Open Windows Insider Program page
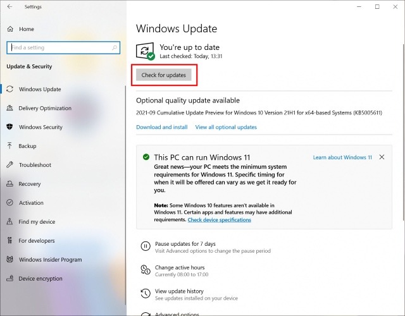 (51, 260)
